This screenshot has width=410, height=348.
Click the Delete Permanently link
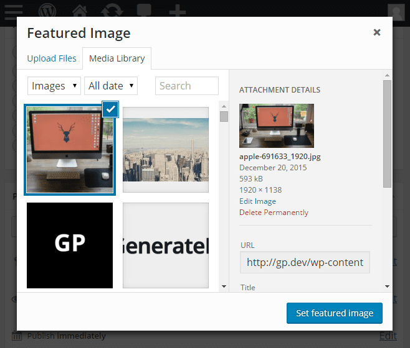[274, 213]
